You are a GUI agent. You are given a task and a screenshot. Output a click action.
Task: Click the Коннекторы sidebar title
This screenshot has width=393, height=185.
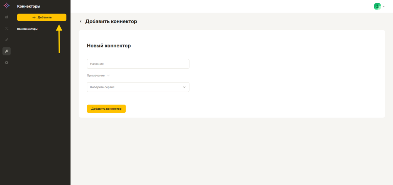29,6
